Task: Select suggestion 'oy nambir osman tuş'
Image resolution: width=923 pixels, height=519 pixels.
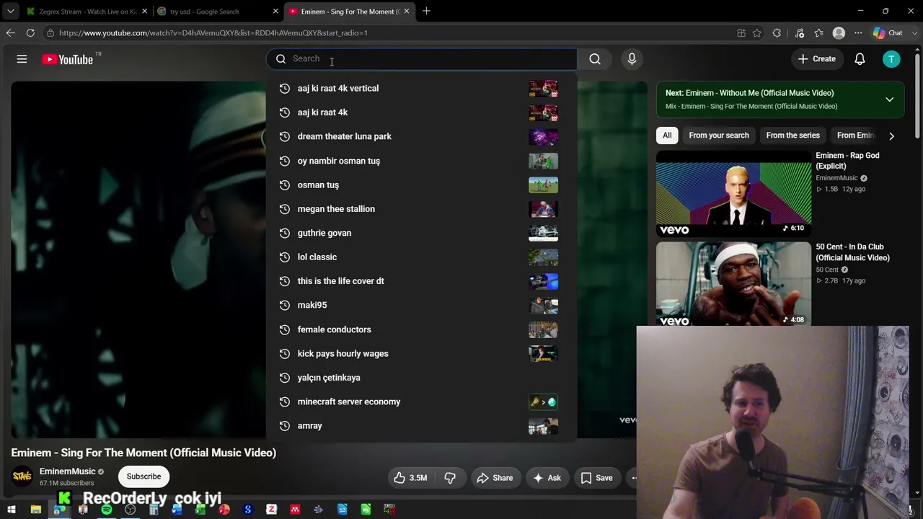Action: coord(421,161)
